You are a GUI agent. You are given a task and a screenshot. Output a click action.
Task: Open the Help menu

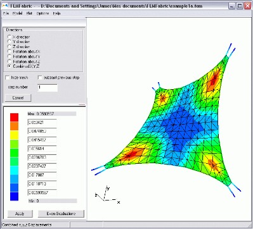click(x=56, y=13)
